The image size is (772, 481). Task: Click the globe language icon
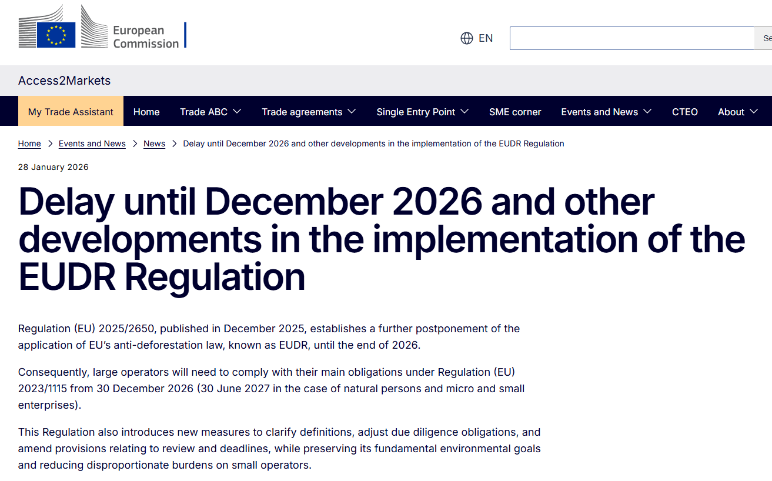pos(467,38)
